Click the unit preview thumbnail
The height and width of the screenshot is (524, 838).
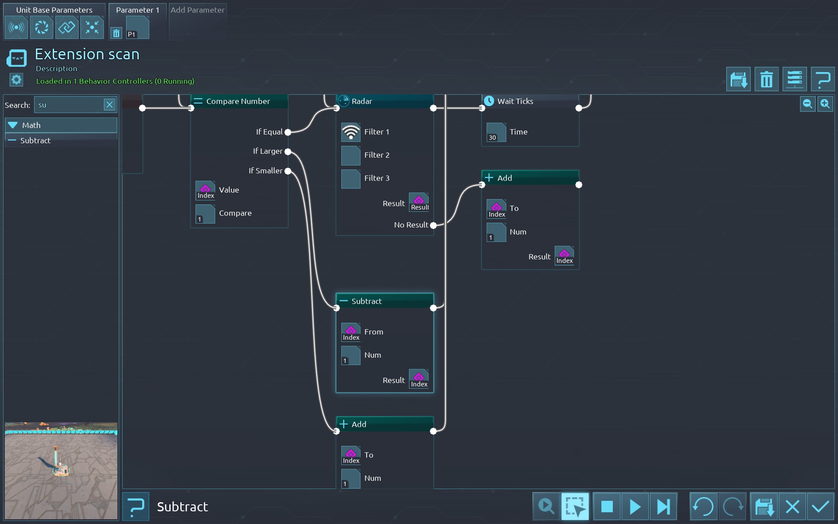[x=61, y=471]
